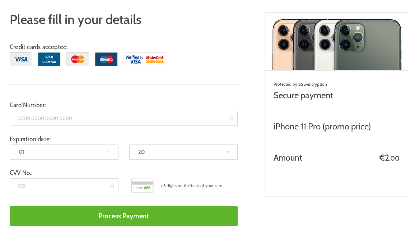Image resolution: width=415 pixels, height=232 pixels.
Task: Open the expiration year dropdown showing 20
Action: click(x=183, y=152)
